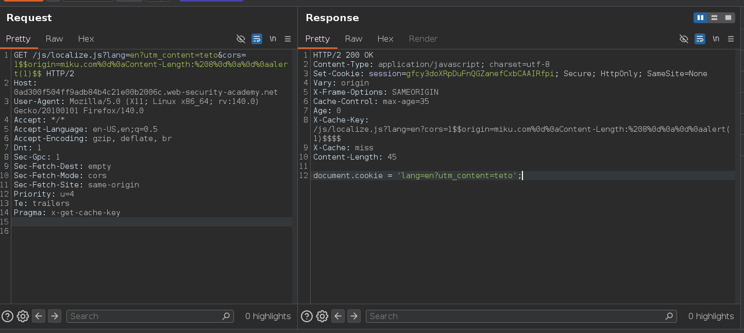Click the X-Cache-Key header label
Image resolution: width=744 pixels, height=333 pixels.
coord(341,120)
